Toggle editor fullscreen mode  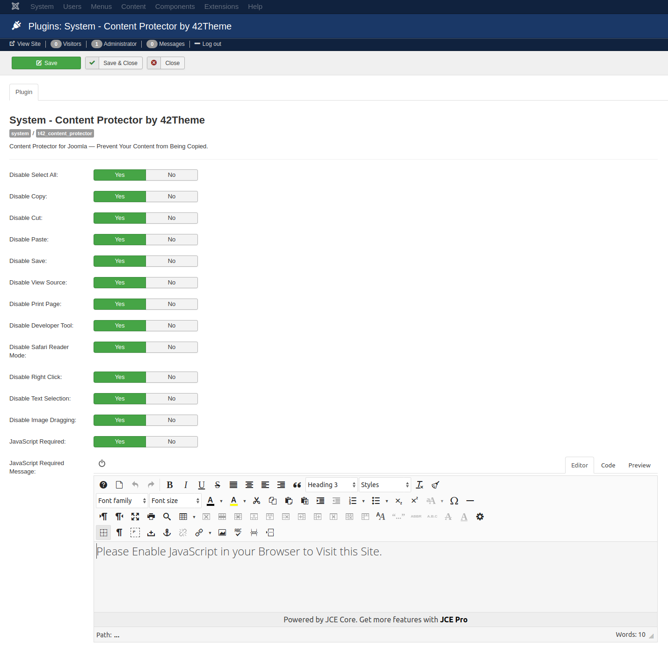coord(135,517)
